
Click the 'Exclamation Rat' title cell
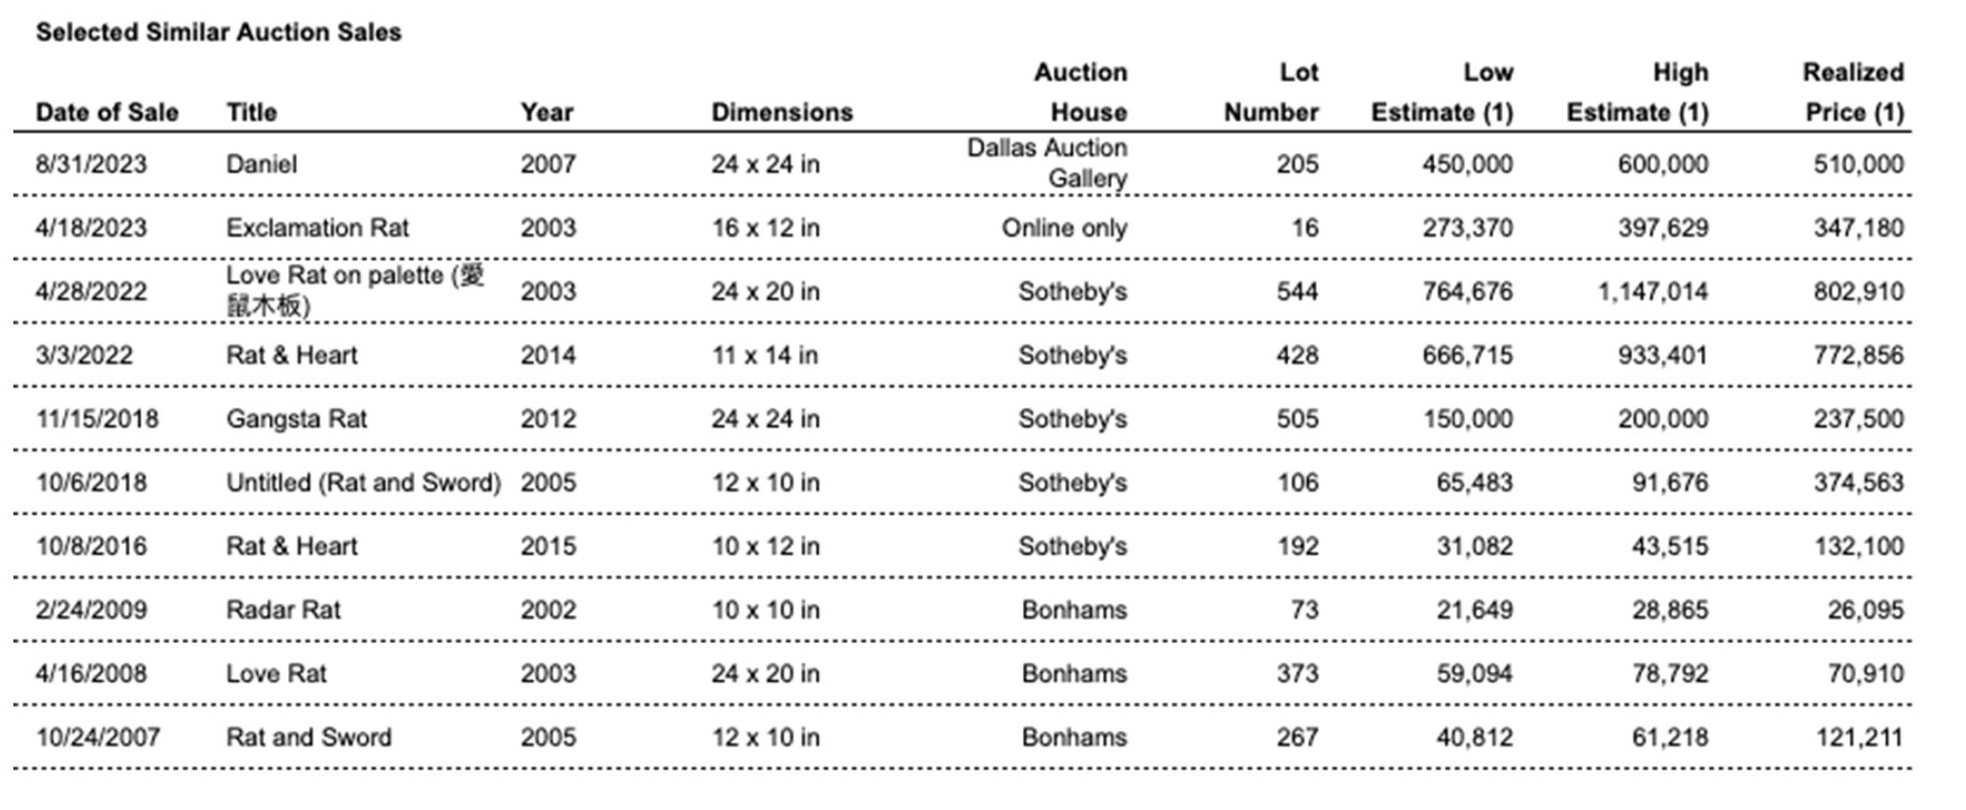[x=317, y=228]
